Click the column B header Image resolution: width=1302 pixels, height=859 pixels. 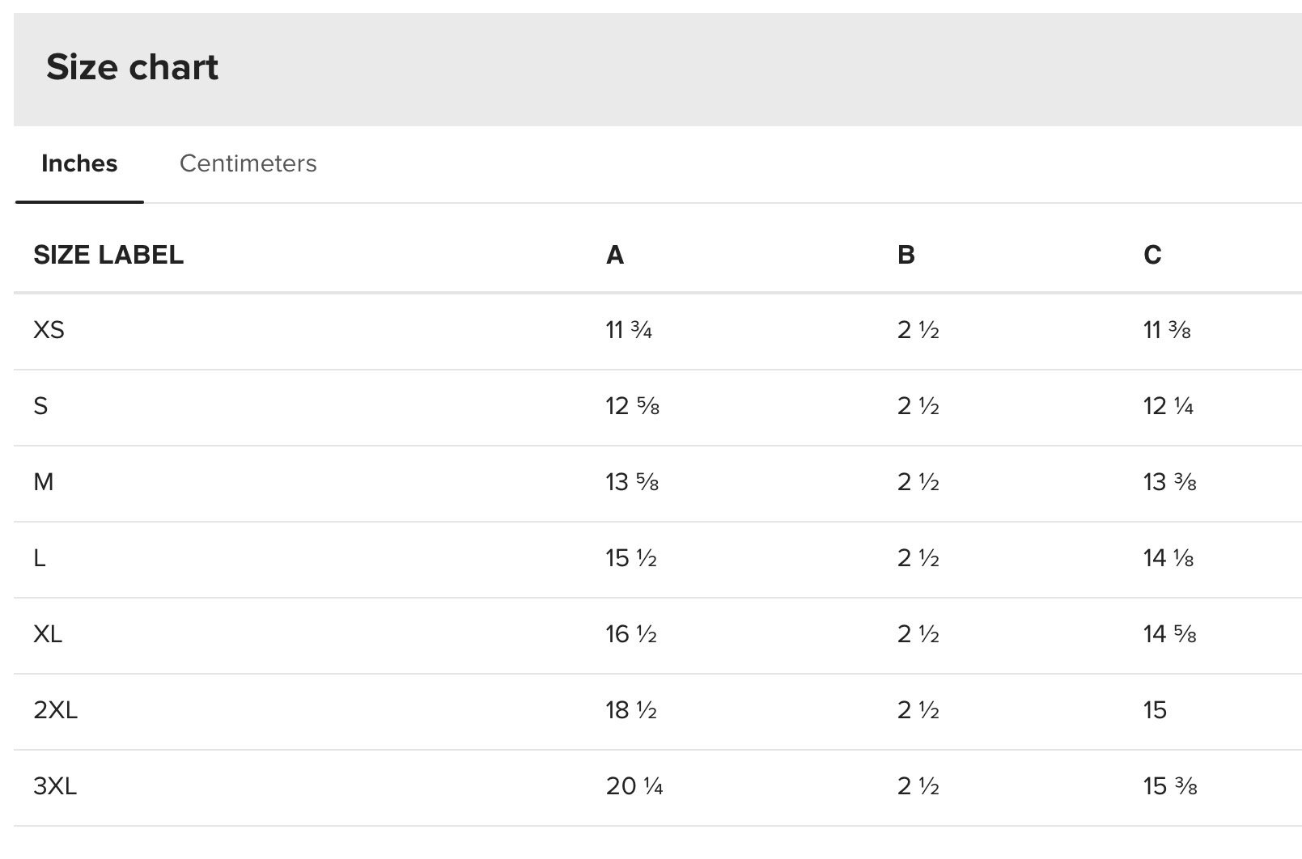(905, 255)
